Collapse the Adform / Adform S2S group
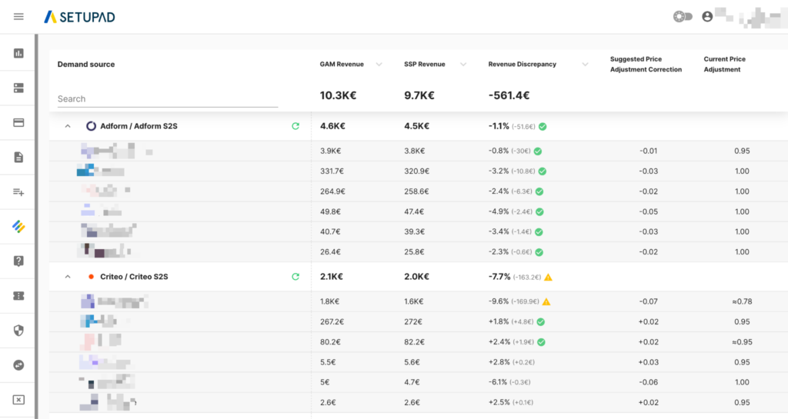Screen dimensions: 788x419 coord(68,126)
